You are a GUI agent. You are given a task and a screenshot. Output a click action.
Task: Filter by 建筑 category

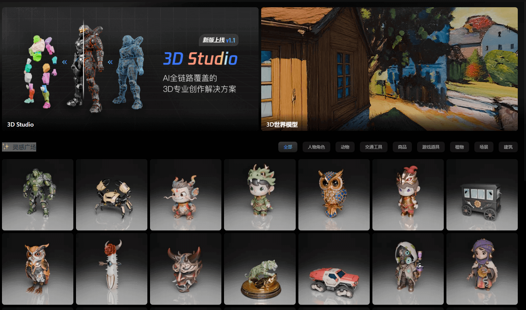pos(508,147)
